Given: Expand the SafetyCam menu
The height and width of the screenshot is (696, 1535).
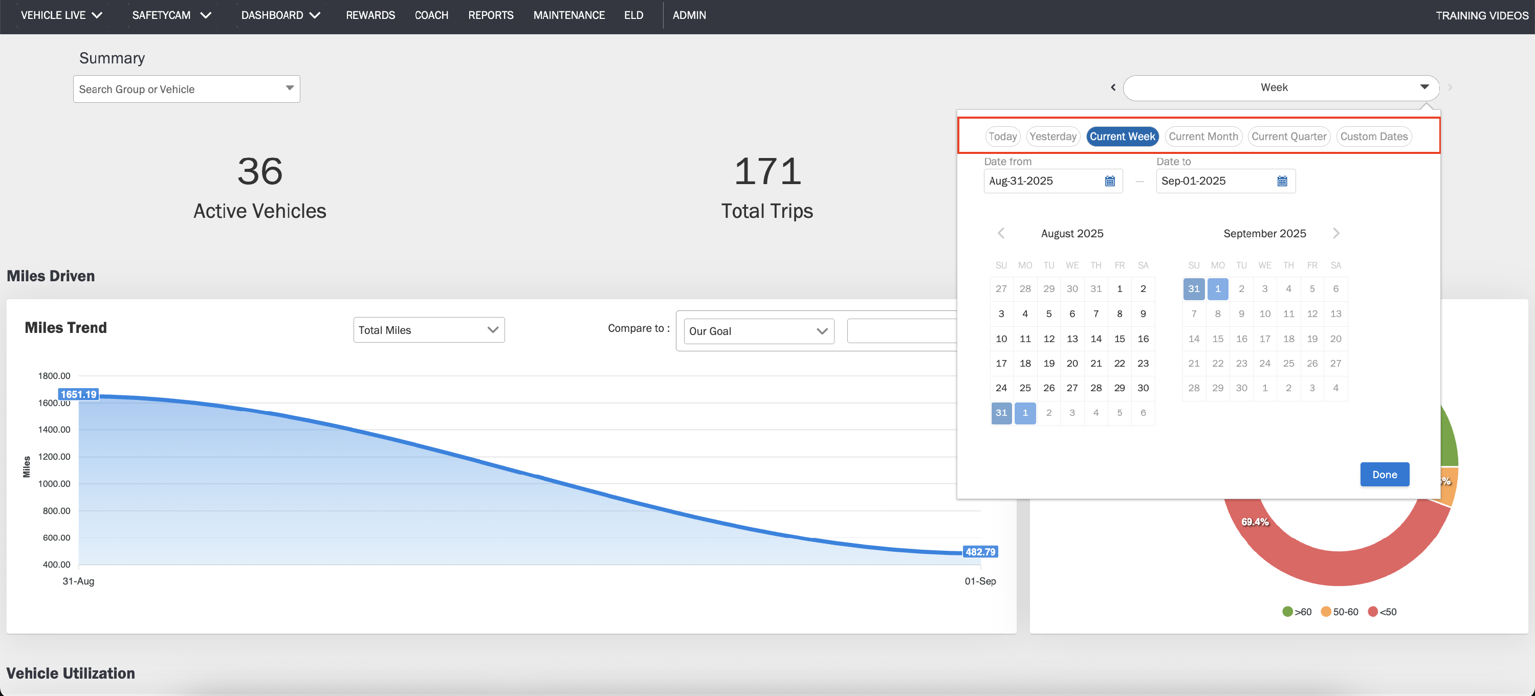Looking at the screenshot, I should [171, 15].
